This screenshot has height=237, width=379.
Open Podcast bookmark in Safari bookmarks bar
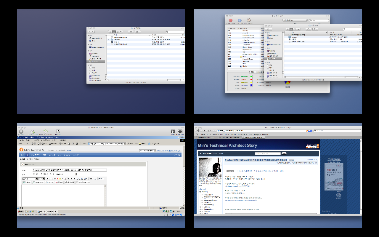(x=265, y=134)
